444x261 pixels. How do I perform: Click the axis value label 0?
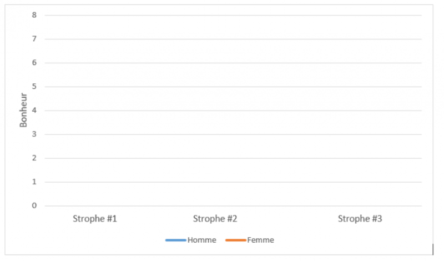coord(34,206)
